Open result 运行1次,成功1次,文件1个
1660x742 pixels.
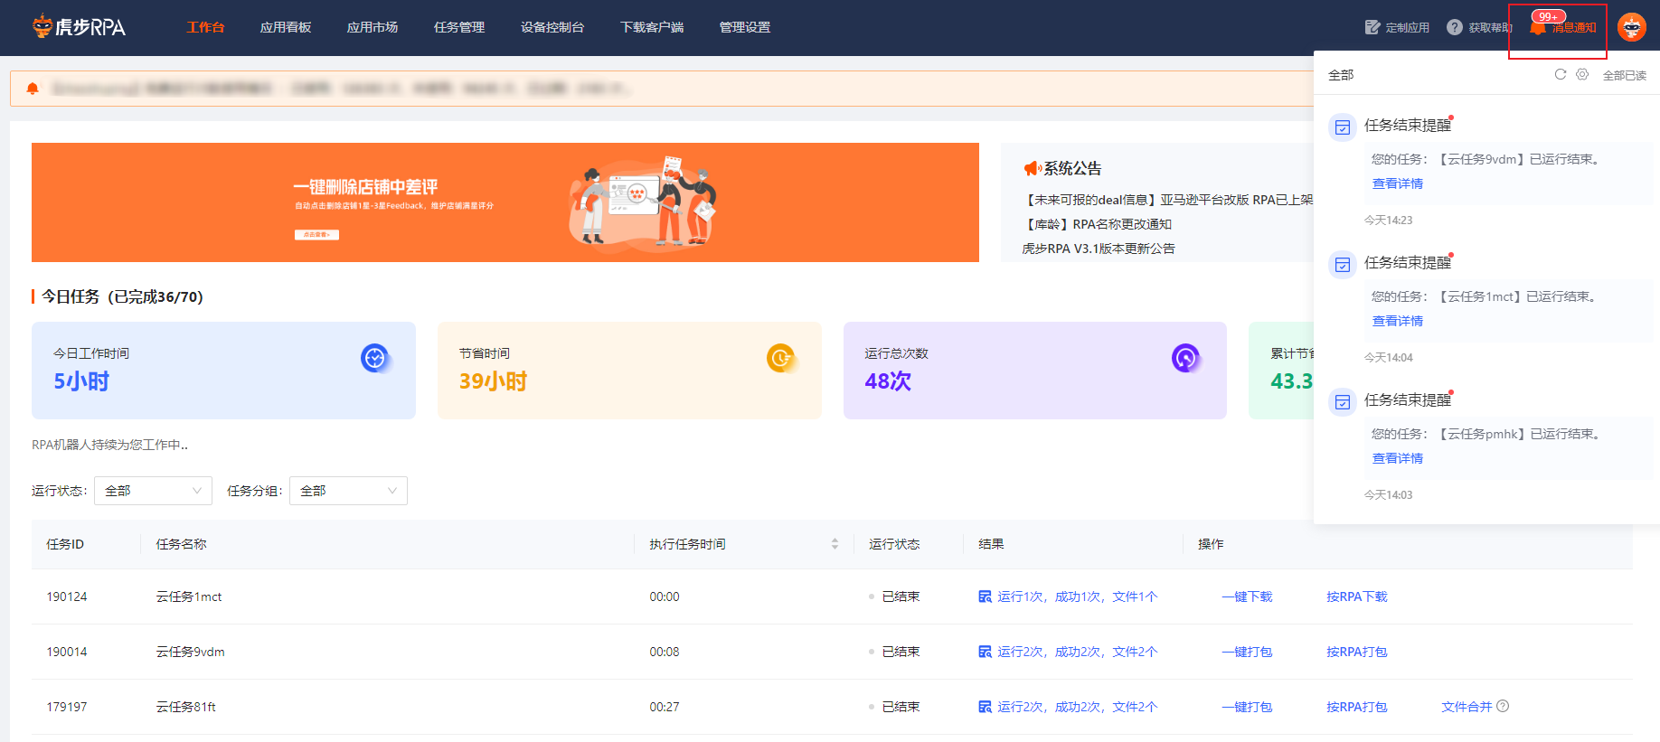point(1077,596)
